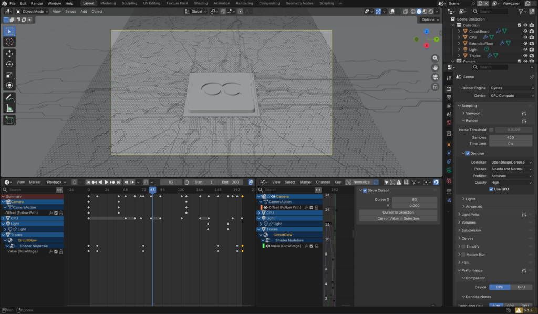The width and height of the screenshot is (538, 314).
Task: Open the Device GPU Compute dropdown
Action: [x=512, y=96]
